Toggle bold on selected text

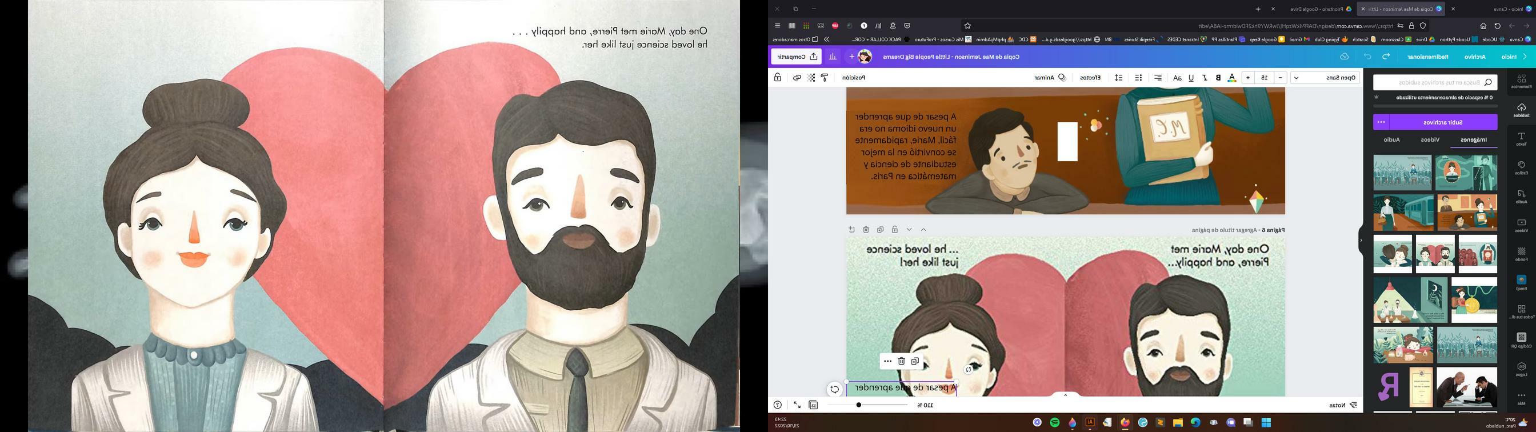(x=1218, y=78)
